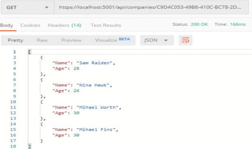This screenshot has width=252, height=149.
Task: Click the Age value 28
Action: point(76,68)
